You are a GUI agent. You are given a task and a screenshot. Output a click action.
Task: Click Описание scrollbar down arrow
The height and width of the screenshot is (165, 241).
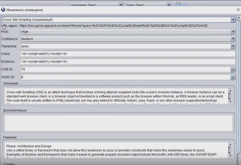(230, 101)
